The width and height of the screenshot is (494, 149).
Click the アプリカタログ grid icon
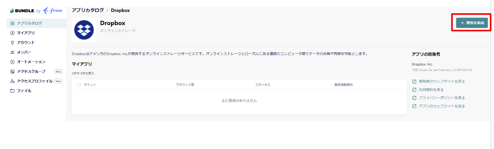[13, 23]
